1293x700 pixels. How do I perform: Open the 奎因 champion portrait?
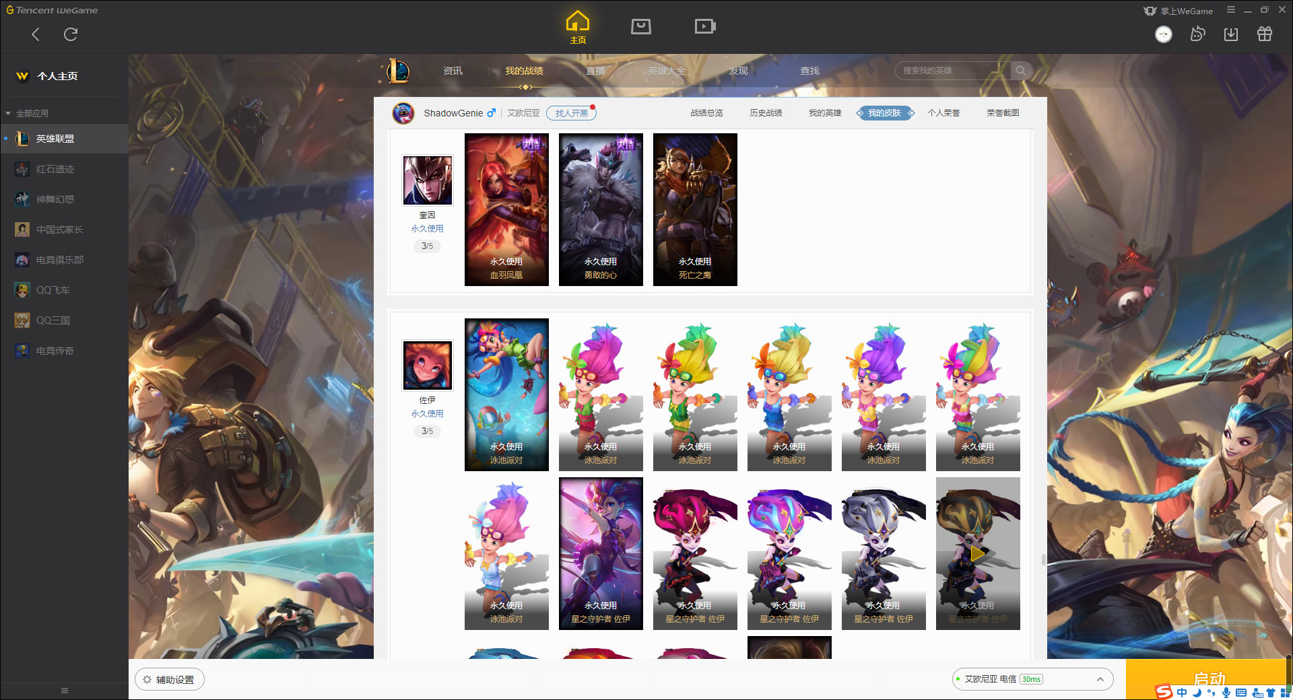point(428,180)
